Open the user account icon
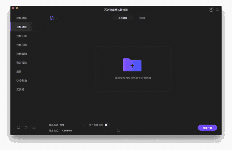This screenshot has height=150, width=232. pyautogui.click(x=211, y=10)
